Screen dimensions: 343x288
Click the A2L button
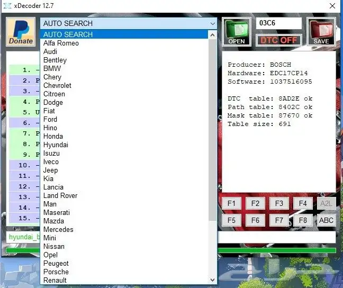pos(326,203)
